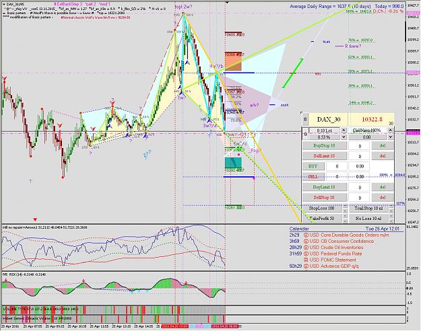
Task: Decrease StopLoss 100 with lower stepper arrow
Action: tap(344, 211)
